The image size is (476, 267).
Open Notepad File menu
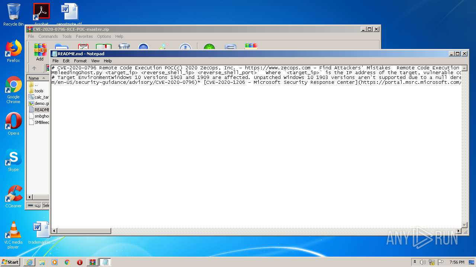click(55, 61)
